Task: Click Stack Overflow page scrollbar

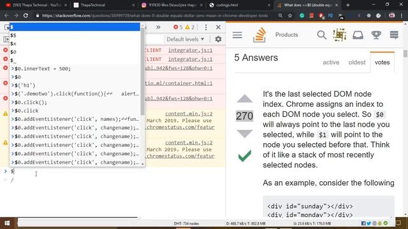Action: coord(405,53)
